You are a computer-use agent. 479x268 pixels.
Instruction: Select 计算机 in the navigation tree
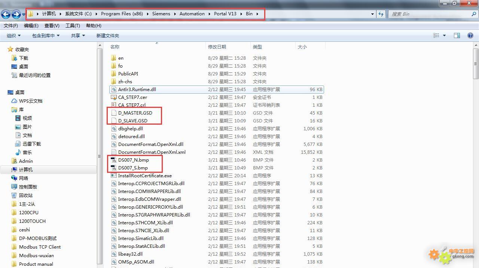tap(26, 169)
